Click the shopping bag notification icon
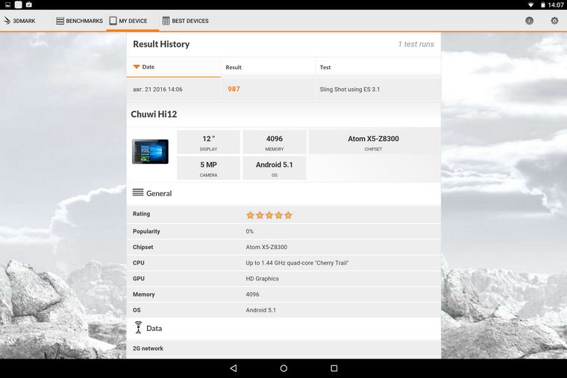Viewport: 567px width, 378px height. [x=29, y=4]
